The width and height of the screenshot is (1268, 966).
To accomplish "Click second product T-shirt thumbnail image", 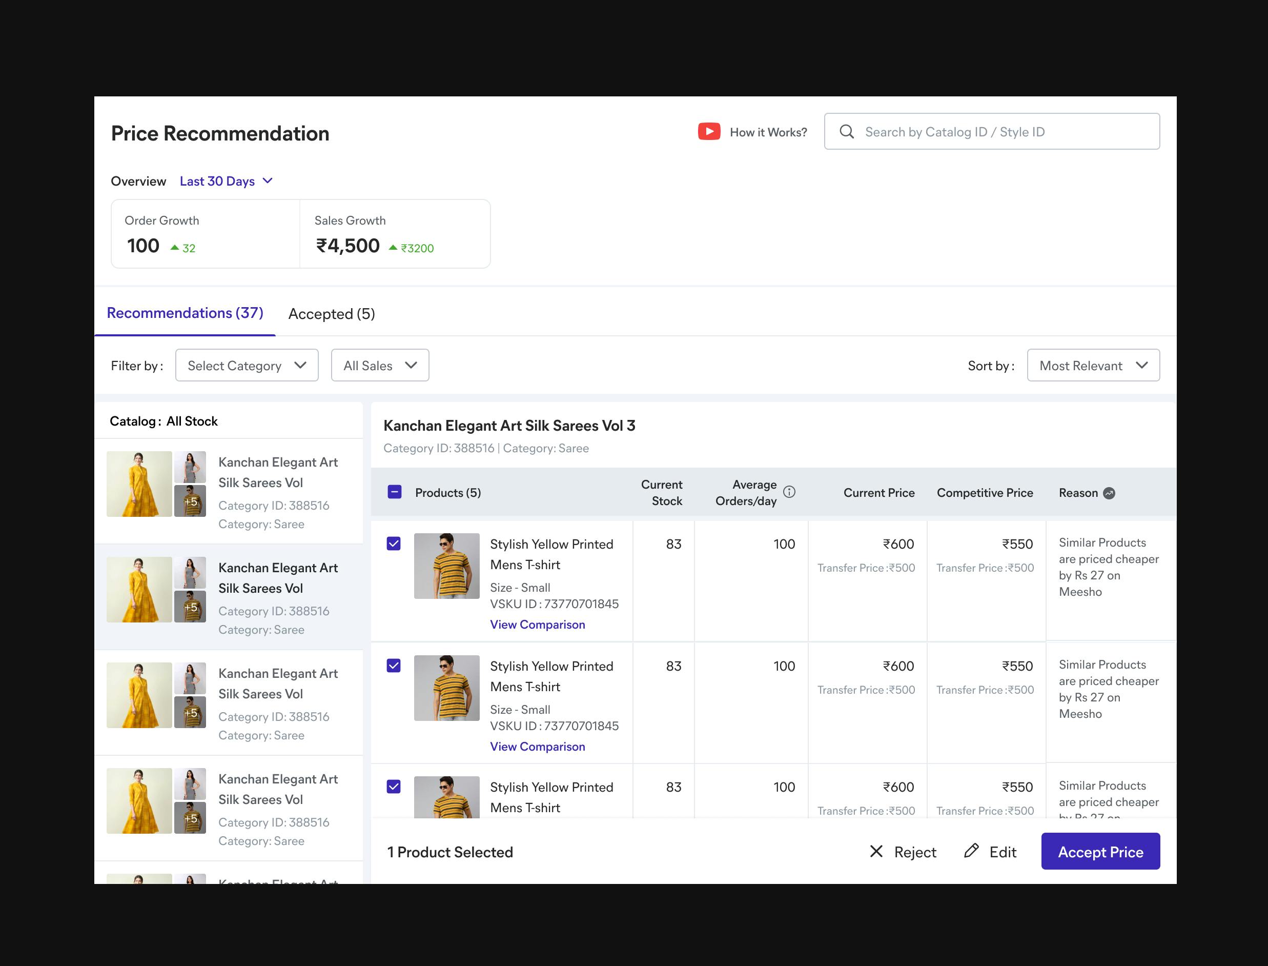I will (446, 688).
